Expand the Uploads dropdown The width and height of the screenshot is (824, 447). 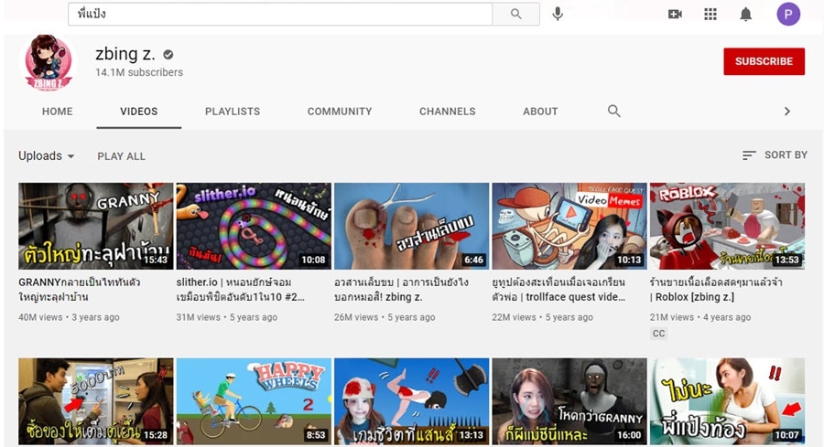(x=47, y=155)
